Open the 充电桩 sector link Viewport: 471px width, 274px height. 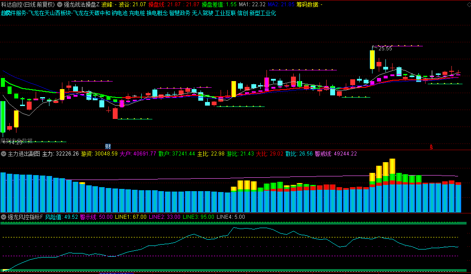137,13
